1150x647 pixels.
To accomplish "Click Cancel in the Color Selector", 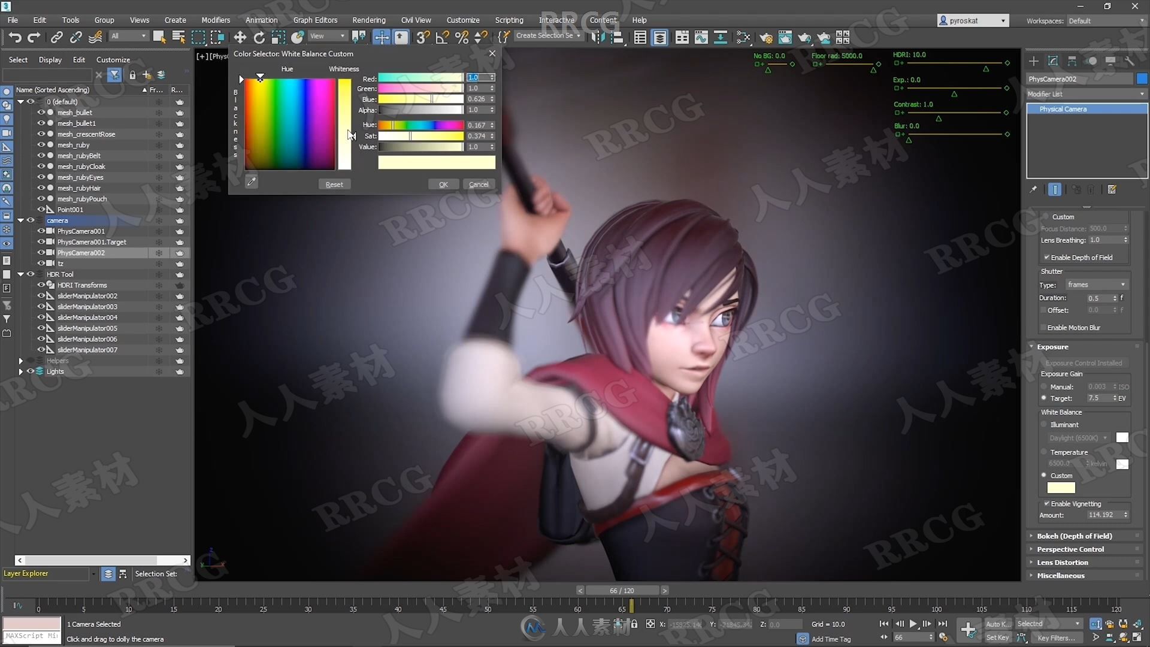I will tap(479, 185).
